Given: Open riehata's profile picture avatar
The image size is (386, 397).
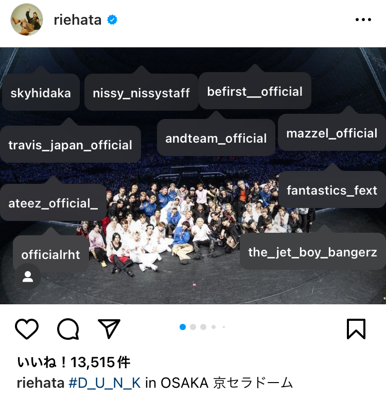Looking at the screenshot, I should tap(27, 20).
